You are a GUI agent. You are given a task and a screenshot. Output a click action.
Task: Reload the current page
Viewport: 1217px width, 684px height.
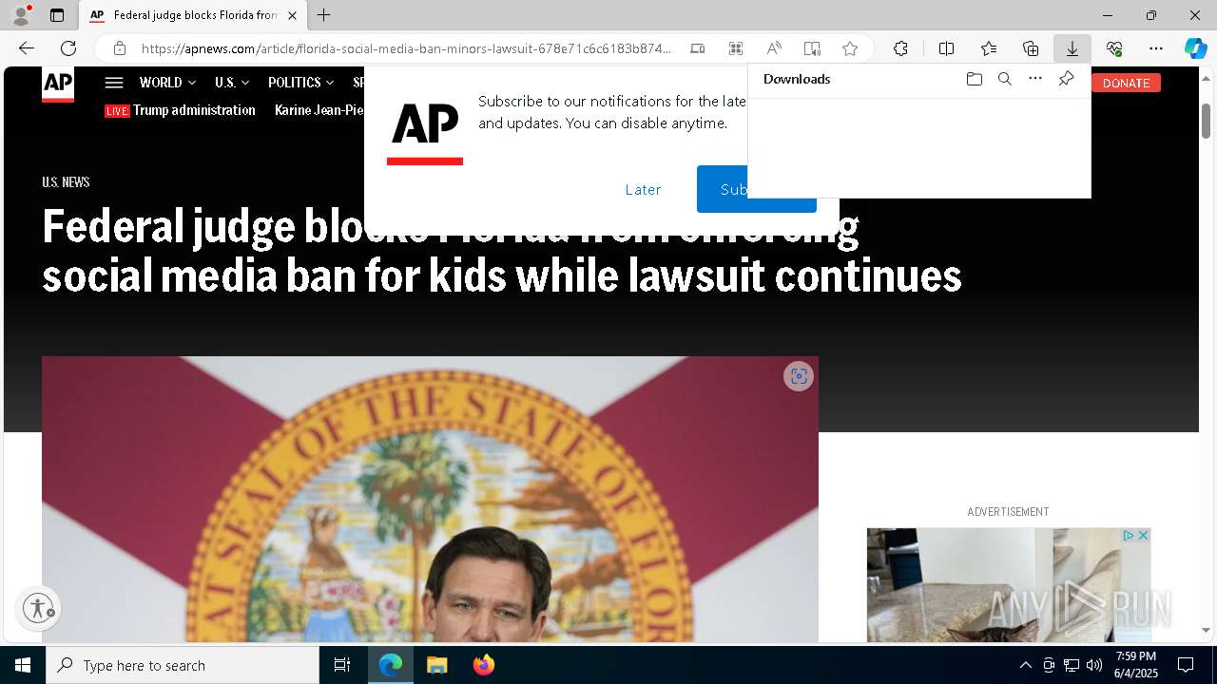pyautogui.click(x=68, y=48)
